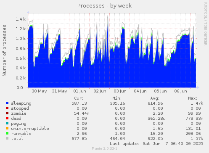Click the '0.2 k' y-axis label
This screenshot has height=153, width=209.
coord(21,78)
